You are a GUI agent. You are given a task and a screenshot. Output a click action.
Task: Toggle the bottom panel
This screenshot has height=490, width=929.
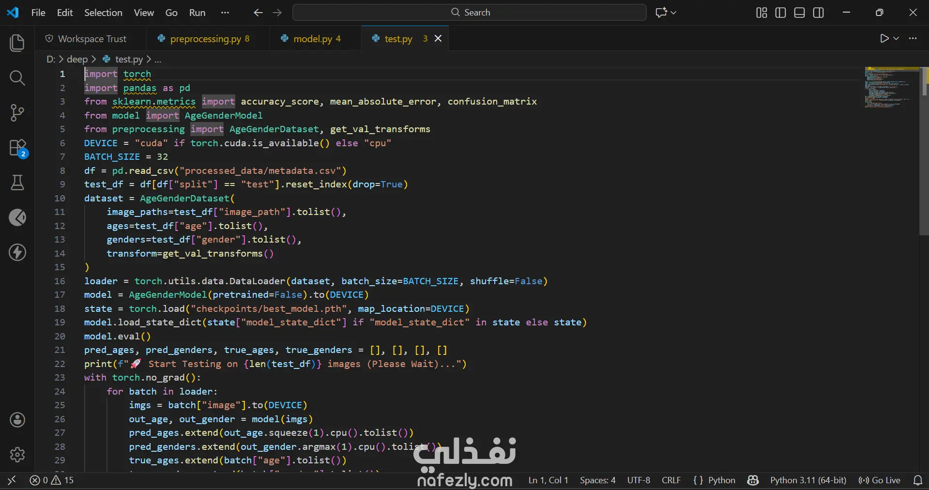coord(800,13)
